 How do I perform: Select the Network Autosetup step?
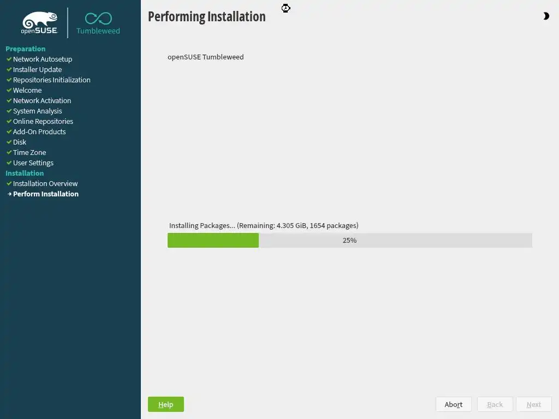click(x=43, y=59)
